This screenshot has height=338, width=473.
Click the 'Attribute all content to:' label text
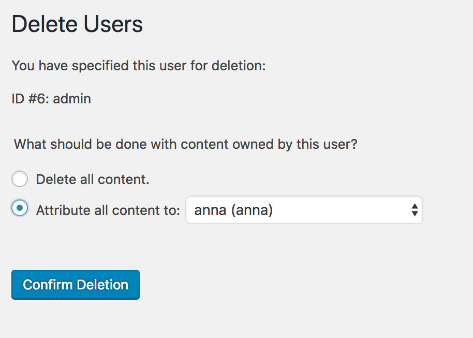pyautogui.click(x=108, y=210)
